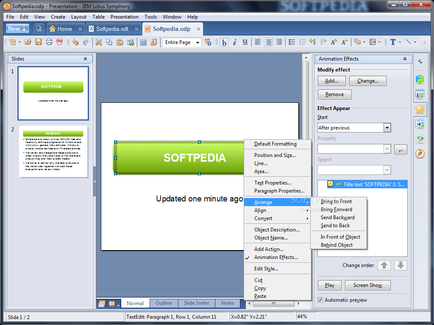The height and width of the screenshot is (325, 434).
Task: Expand the Arrange toolbar dropdown arrow
Action: 364,42
